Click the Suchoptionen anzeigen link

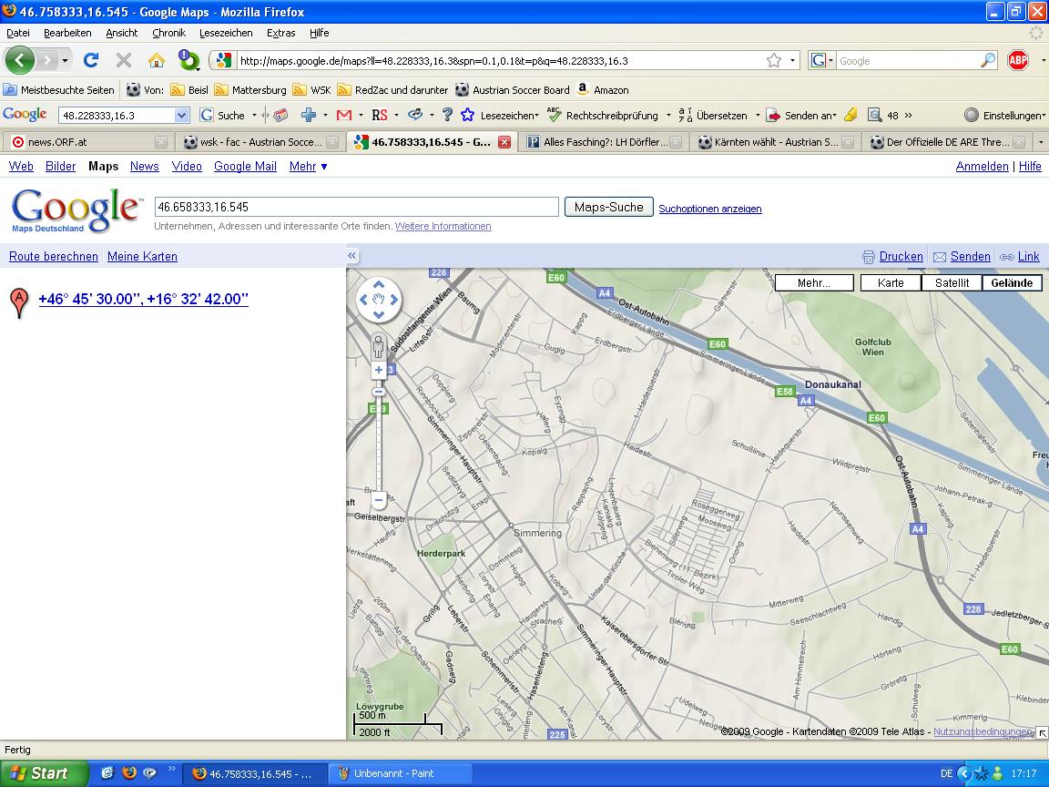[x=710, y=208]
